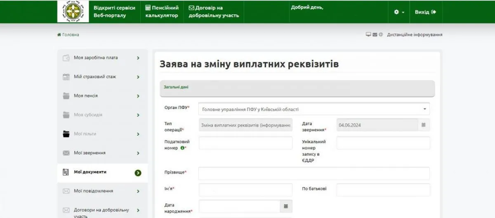495x218 pixels.
Task: Click the calculator icon in Пенсійний калькулятор
Action: (148, 8)
